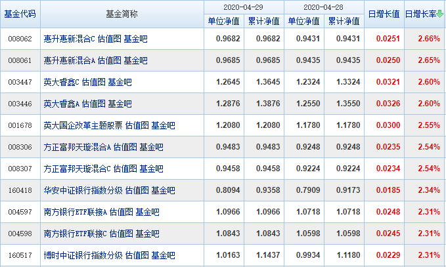Open 基金吧 for 惠升惠新混合C
This screenshot has height=267, width=446.
coord(136,39)
